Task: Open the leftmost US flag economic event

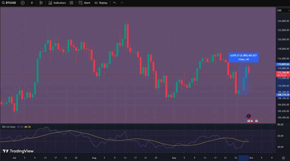Action: coord(249,121)
